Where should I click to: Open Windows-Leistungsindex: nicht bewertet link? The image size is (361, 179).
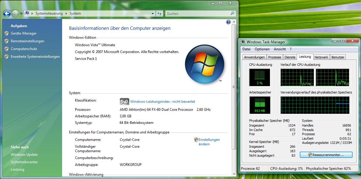click(163, 102)
